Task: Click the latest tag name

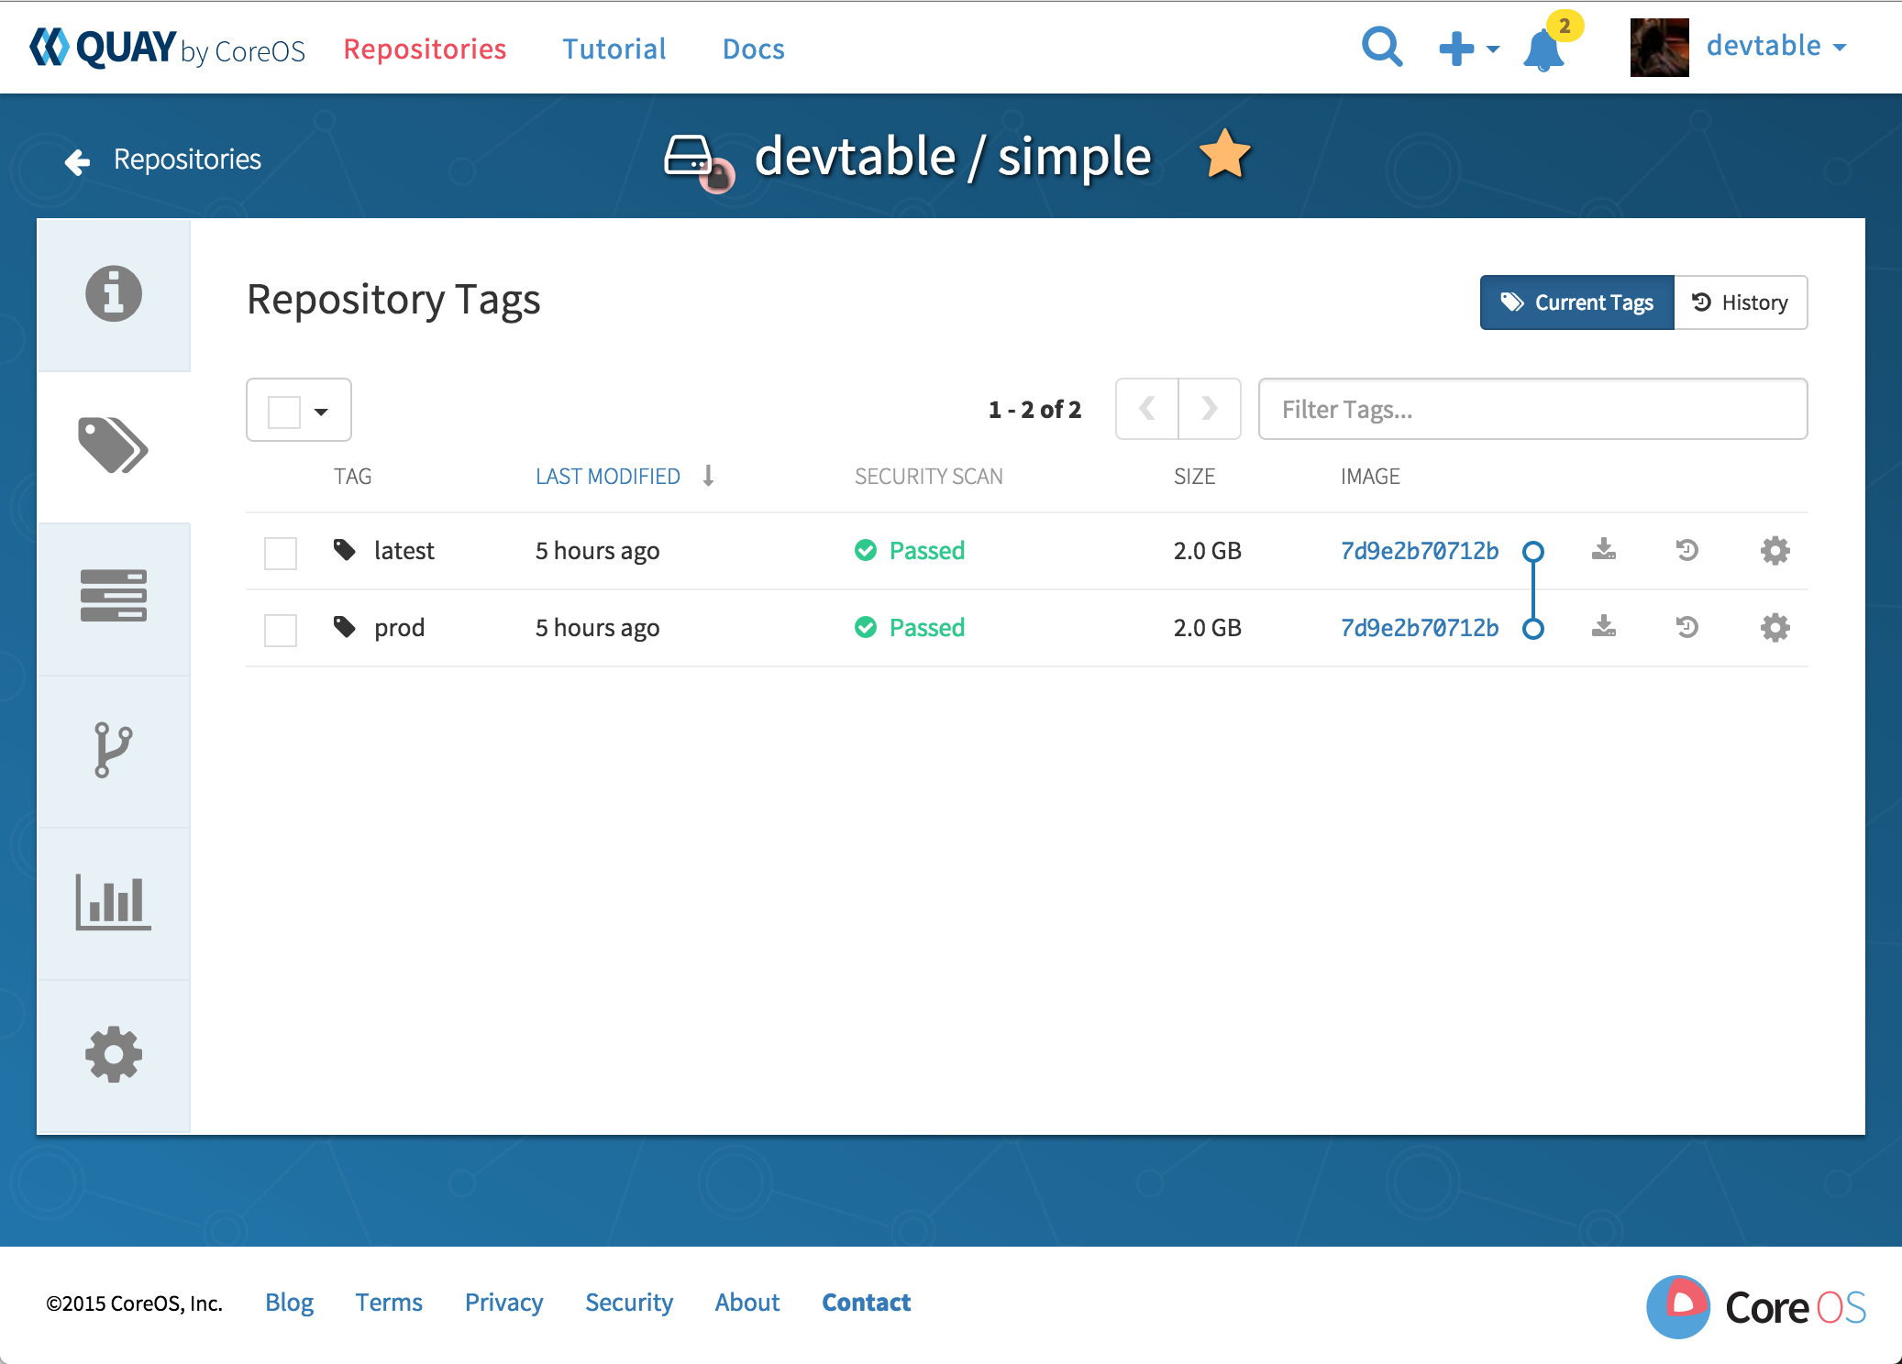Action: pyautogui.click(x=404, y=550)
